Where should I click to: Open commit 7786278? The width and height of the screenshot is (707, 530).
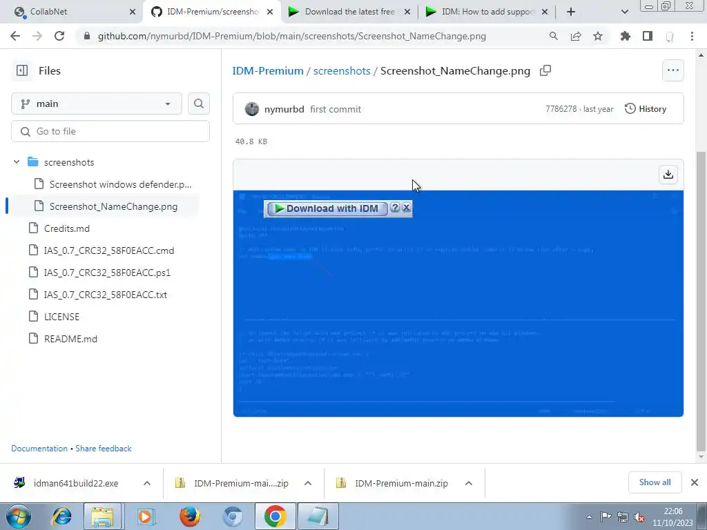[561, 109]
